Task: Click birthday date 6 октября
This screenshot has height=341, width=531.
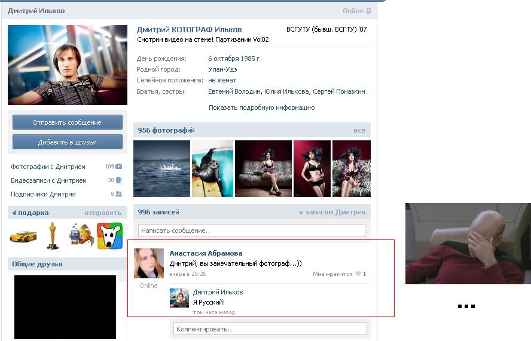Action: click(224, 59)
